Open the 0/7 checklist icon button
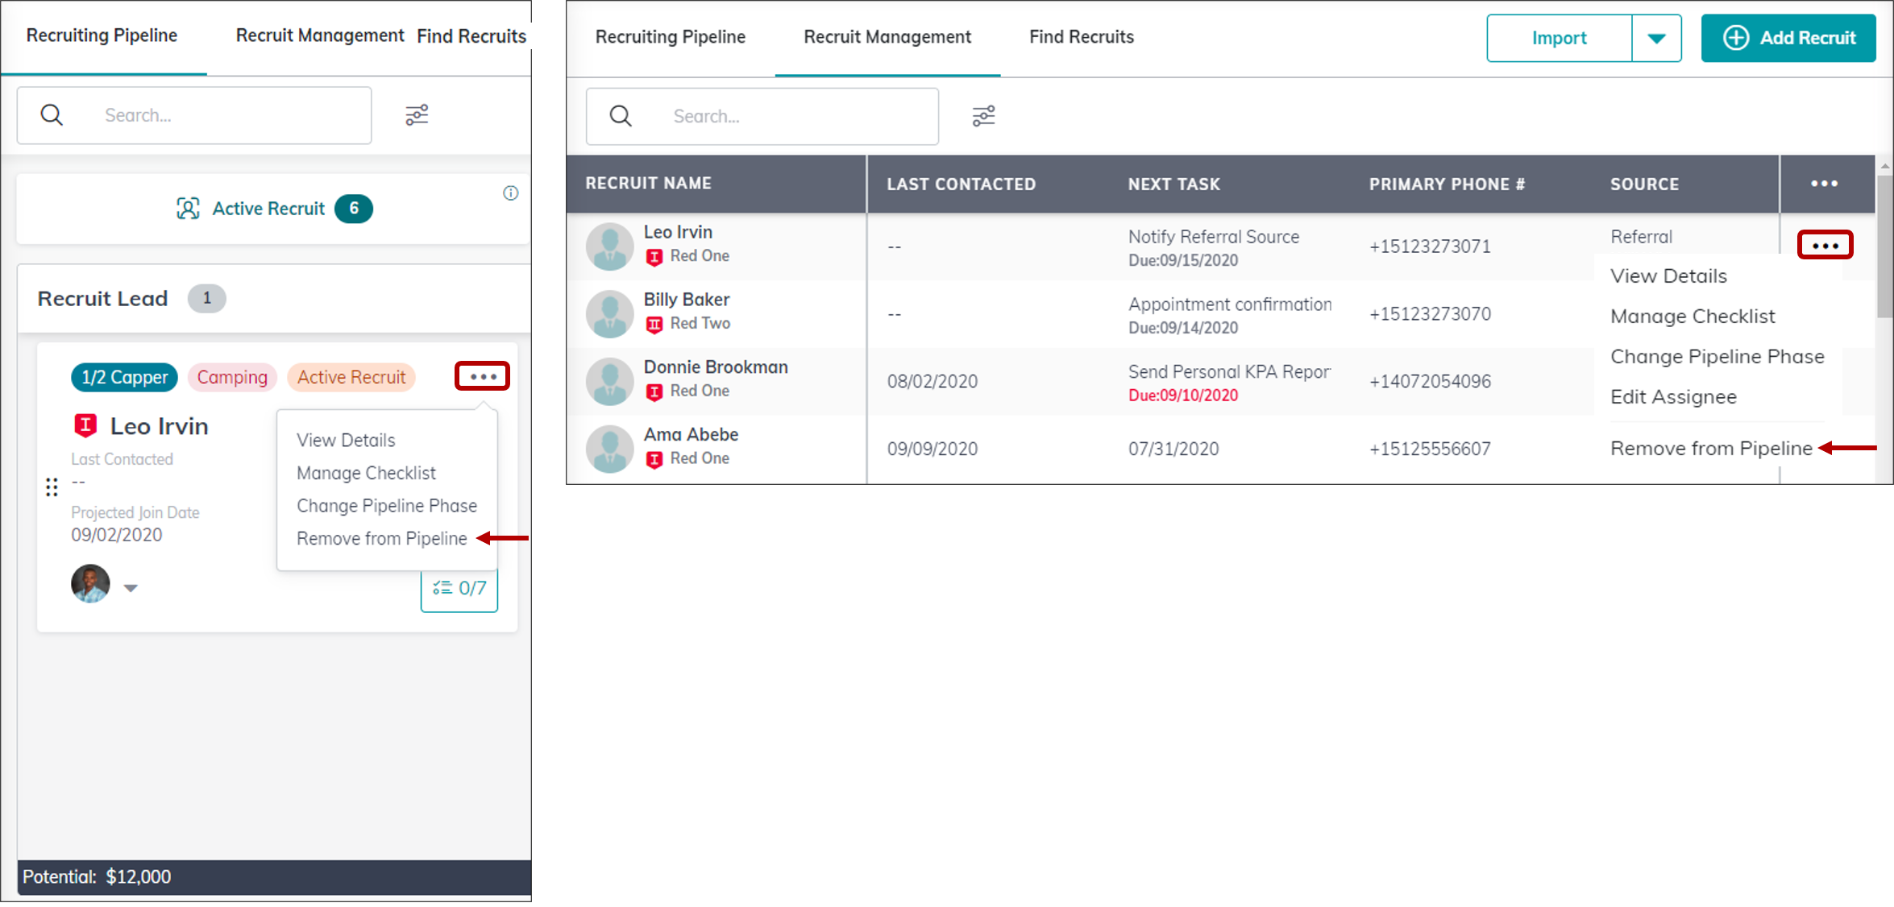This screenshot has height=907, width=1894. coord(459,589)
